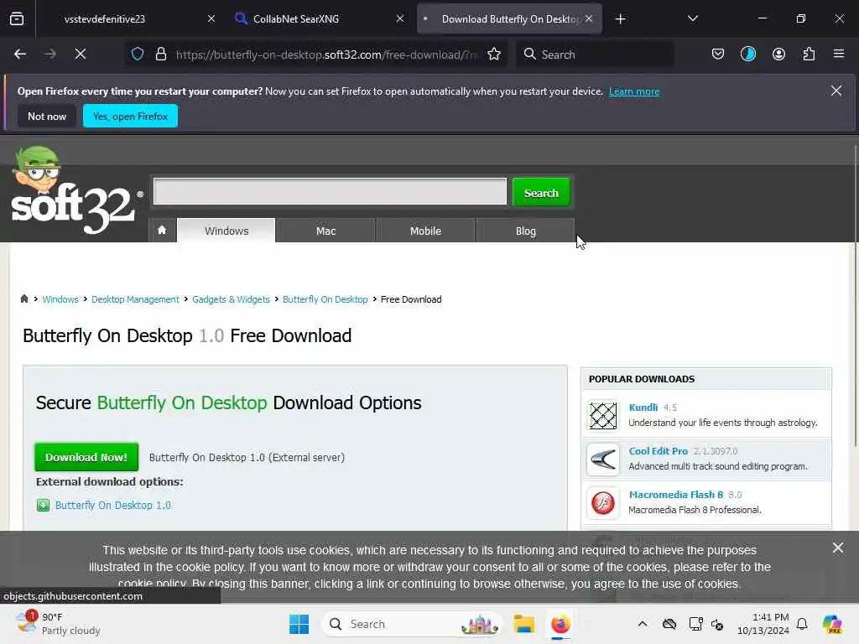
Task: Dismiss the Open Firefox notification bar
Action: (836, 91)
